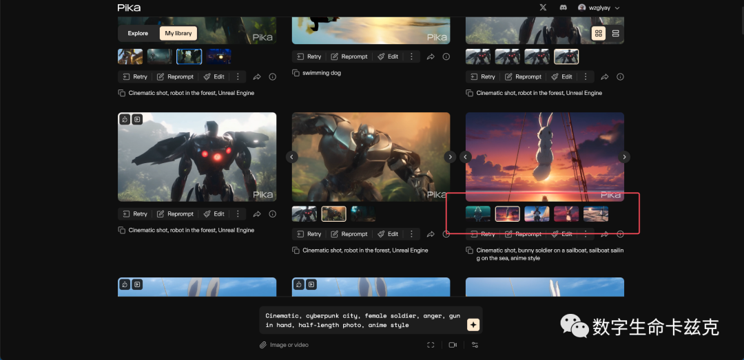Edit the bunny soldier video
The width and height of the screenshot is (744, 360).
tap(562, 234)
